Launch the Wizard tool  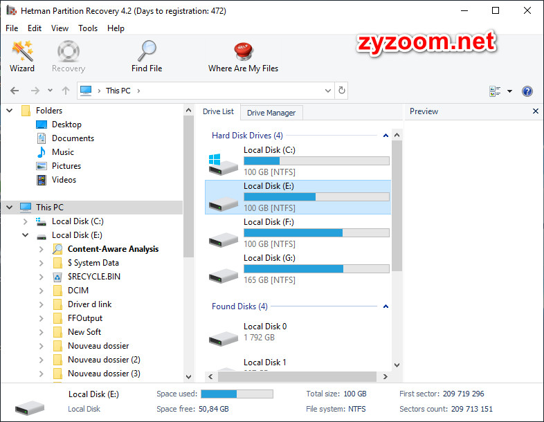coord(22,56)
